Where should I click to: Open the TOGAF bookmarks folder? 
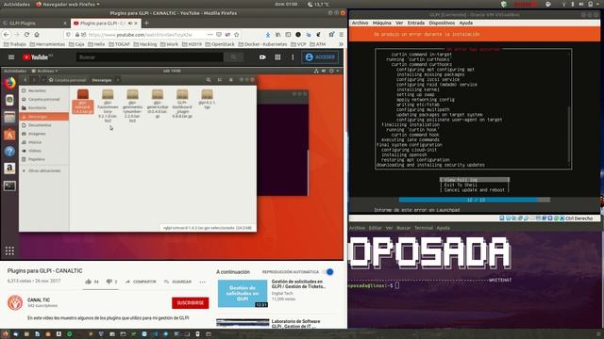120,44
